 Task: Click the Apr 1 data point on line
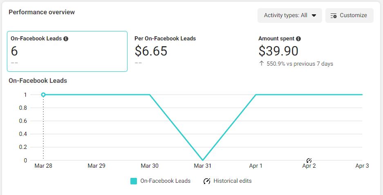point(256,95)
